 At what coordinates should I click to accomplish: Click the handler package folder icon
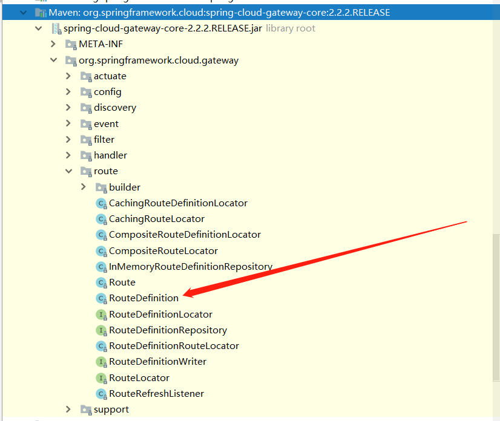(x=86, y=155)
